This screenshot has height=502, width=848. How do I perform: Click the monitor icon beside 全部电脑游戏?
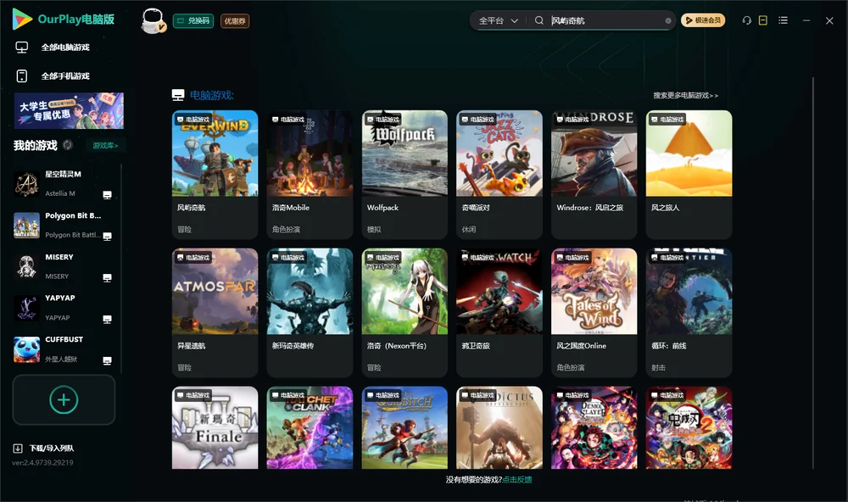point(22,47)
